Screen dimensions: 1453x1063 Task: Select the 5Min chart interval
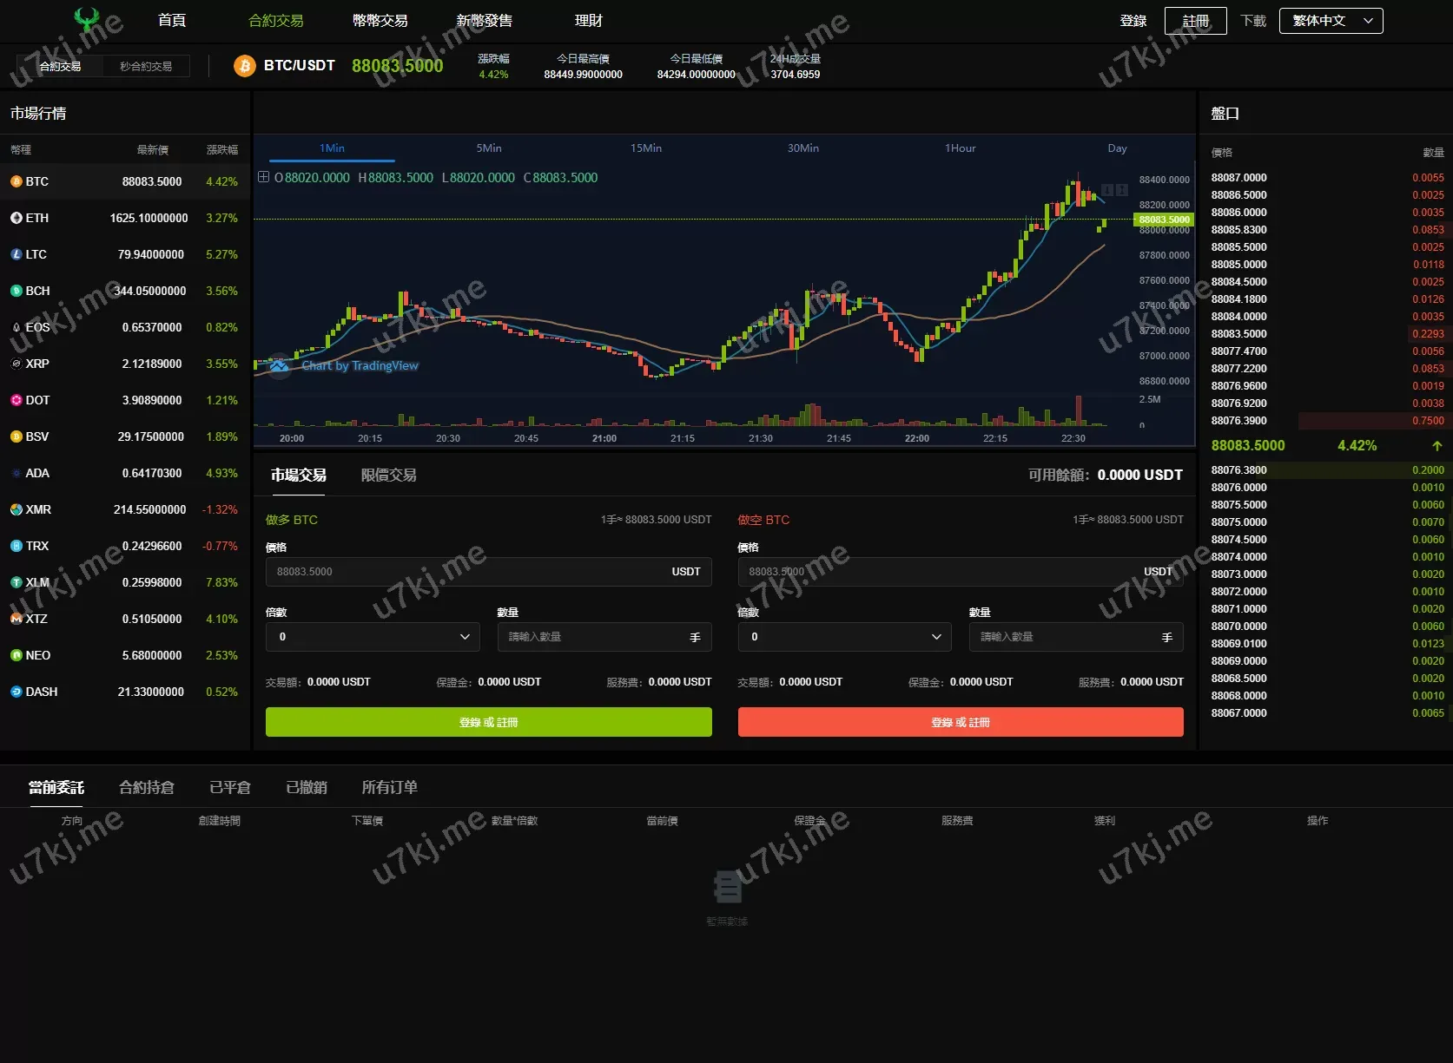pyautogui.click(x=488, y=148)
